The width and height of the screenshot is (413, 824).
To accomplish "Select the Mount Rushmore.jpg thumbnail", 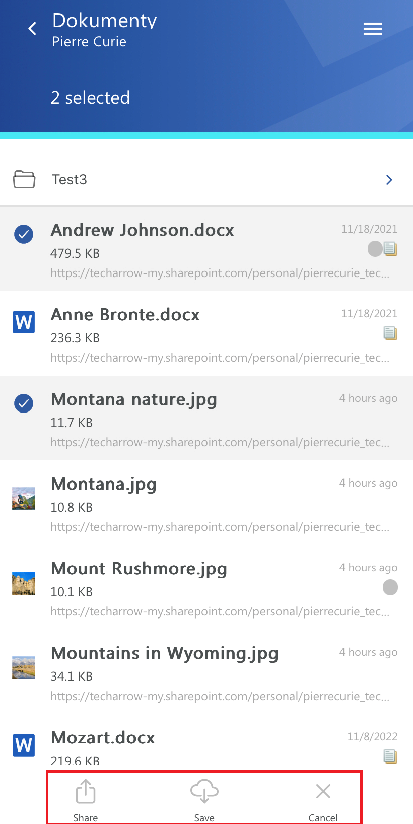I will coord(24,583).
